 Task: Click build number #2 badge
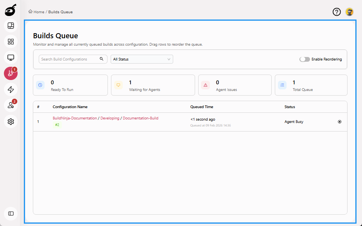(57, 125)
